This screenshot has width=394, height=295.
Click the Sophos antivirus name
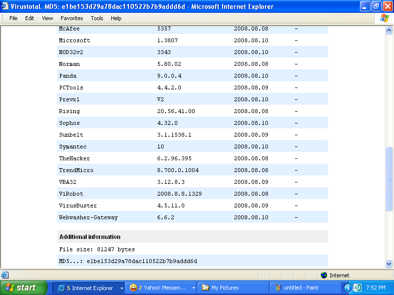(x=69, y=123)
